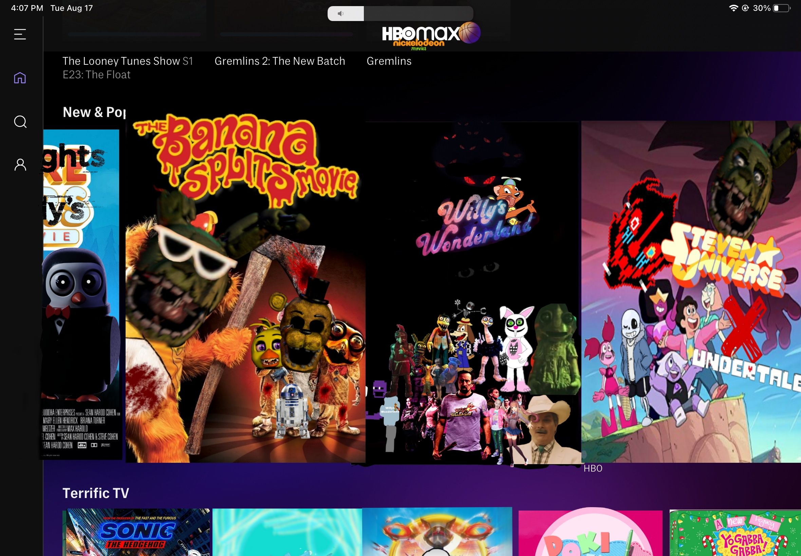Viewport: 801px width, 556px height.
Task: Tap the 4:07 PM clock
Action: [27, 8]
